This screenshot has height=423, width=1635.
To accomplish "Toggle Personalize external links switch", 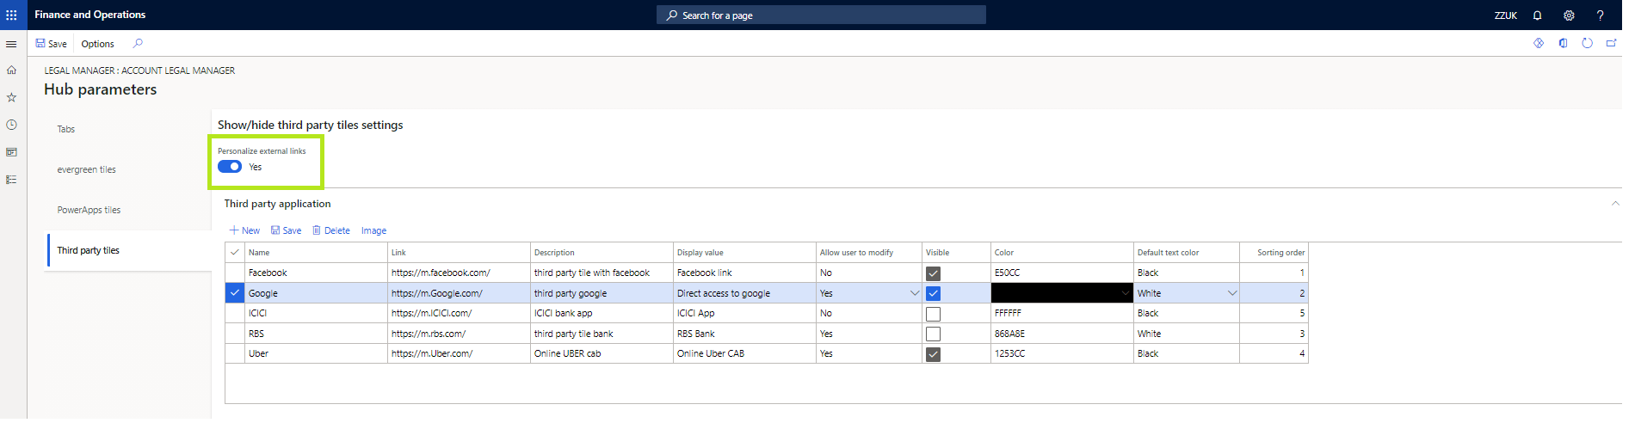I will (x=230, y=167).
